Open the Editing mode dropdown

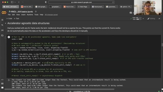tap(151, 19)
